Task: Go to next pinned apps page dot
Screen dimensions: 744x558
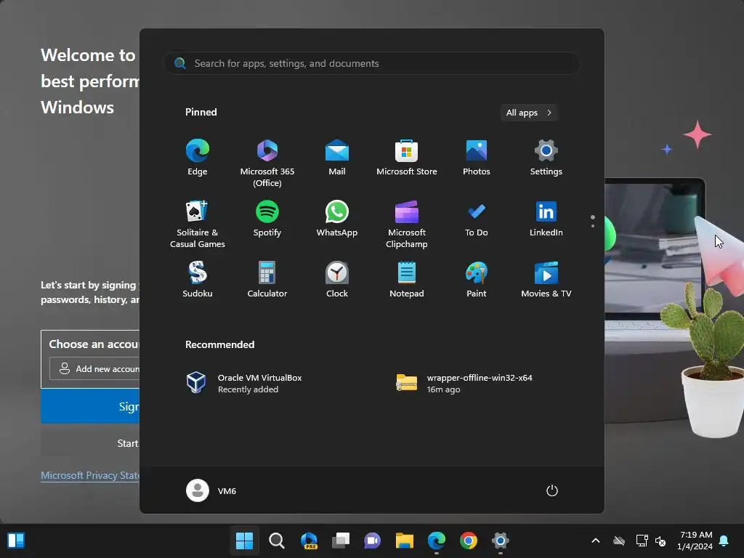Action: [593, 226]
